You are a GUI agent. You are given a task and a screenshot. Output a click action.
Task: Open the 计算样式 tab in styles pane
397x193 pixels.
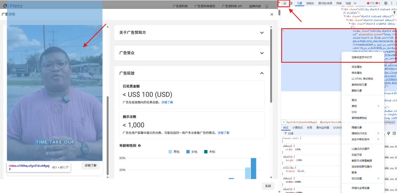coord(297,128)
